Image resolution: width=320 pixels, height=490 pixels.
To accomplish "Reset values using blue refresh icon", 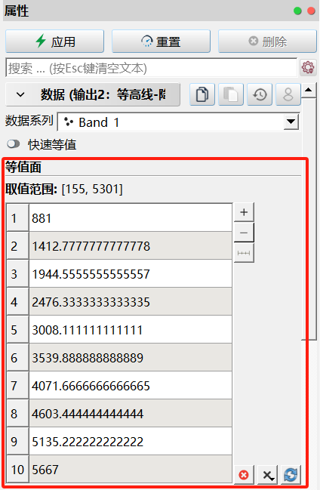I will coord(291,475).
